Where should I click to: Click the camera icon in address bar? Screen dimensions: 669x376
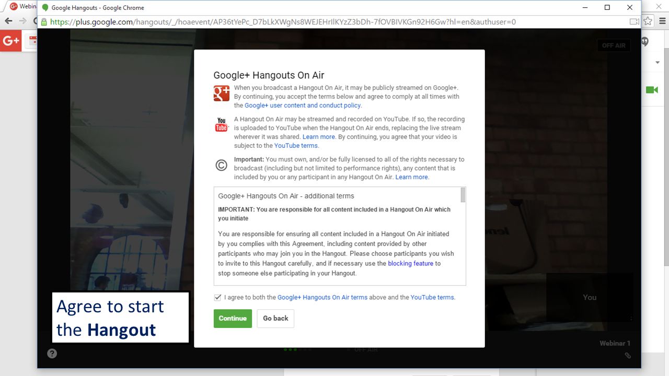(x=635, y=22)
